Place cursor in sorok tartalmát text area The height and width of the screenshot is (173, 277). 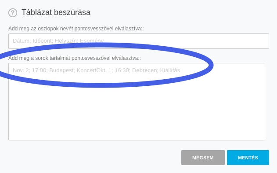tap(137, 102)
